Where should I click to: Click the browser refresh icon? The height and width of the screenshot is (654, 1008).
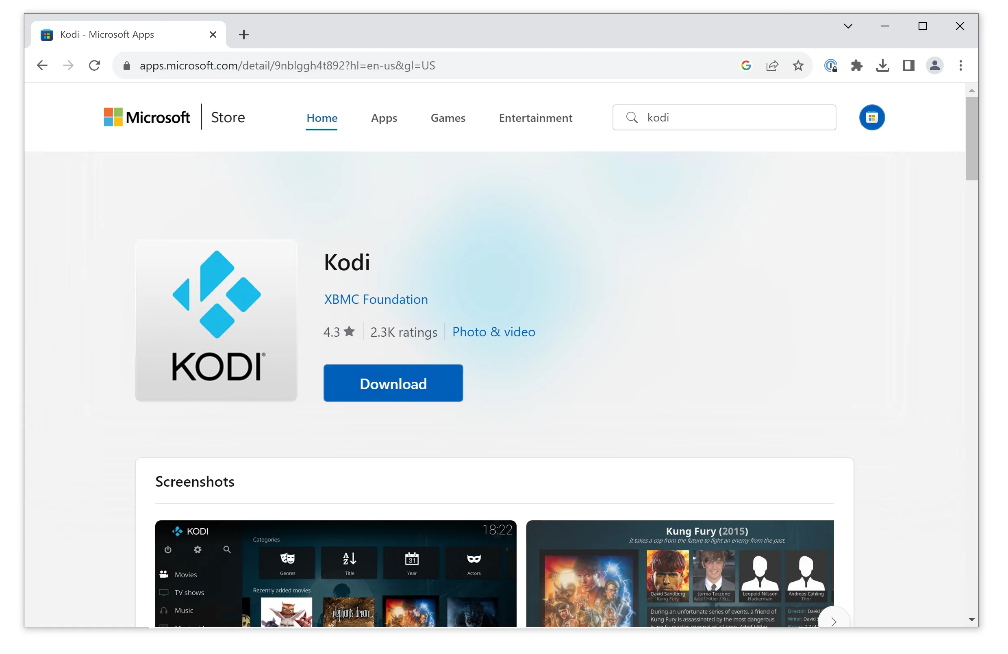pos(94,65)
